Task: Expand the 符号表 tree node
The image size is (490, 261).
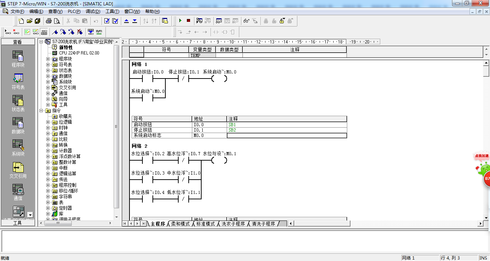Action: (x=48, y=65)
